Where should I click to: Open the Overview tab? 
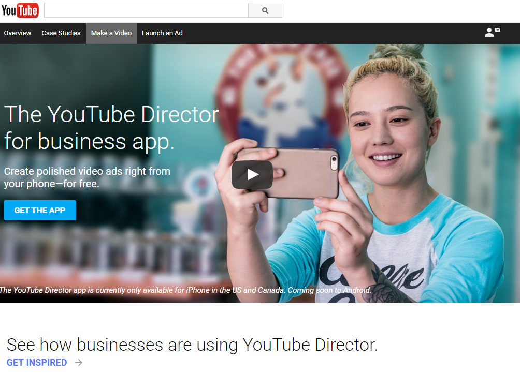click(x=18, y=33)
